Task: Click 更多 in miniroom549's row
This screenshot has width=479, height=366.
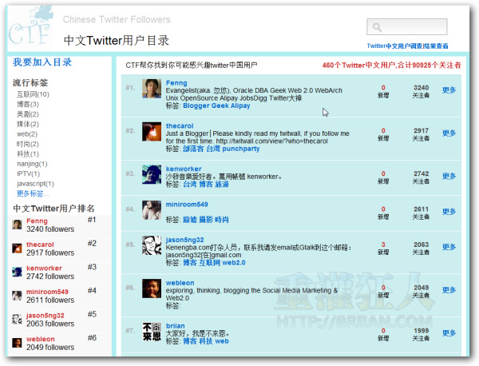Action: tap(449, 211)
